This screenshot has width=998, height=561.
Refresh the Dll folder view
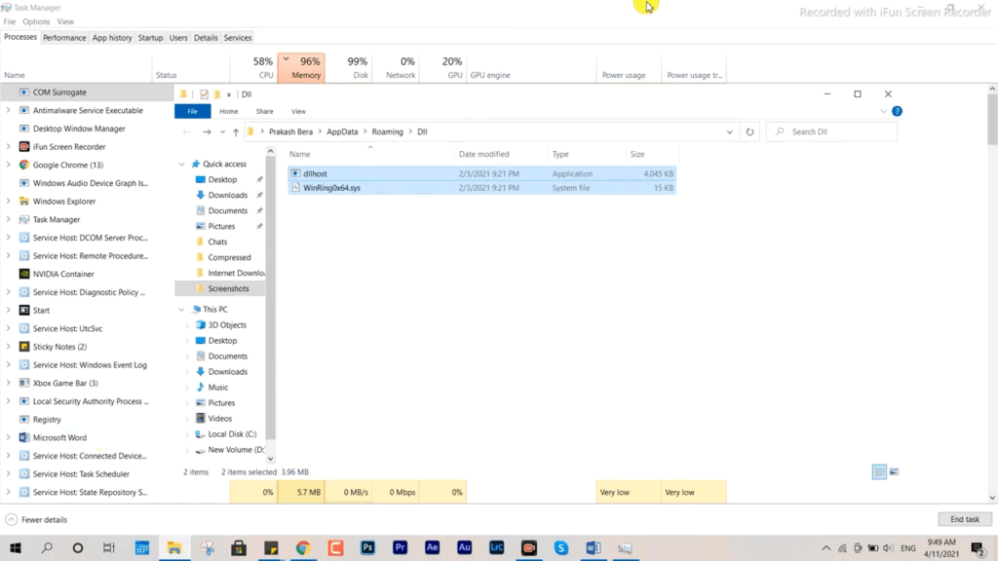[x=749, y=131]
